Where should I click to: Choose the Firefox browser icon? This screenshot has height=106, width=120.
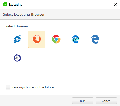click(37, 39)
